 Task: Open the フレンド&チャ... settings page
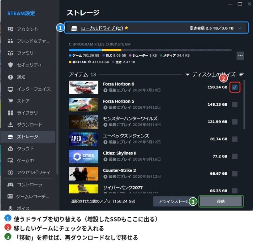pos(28,41)
